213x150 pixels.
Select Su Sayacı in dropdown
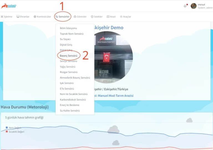pos(65,39)
